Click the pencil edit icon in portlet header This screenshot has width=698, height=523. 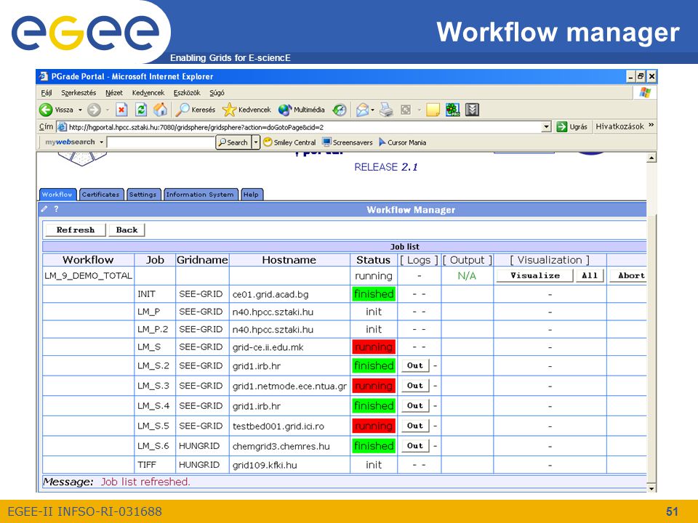pyautogui.click(x=44, y=208)
